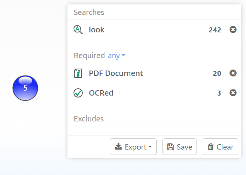
Task: Remove the PDF Document required filter
Action: [x=233, y=73]
